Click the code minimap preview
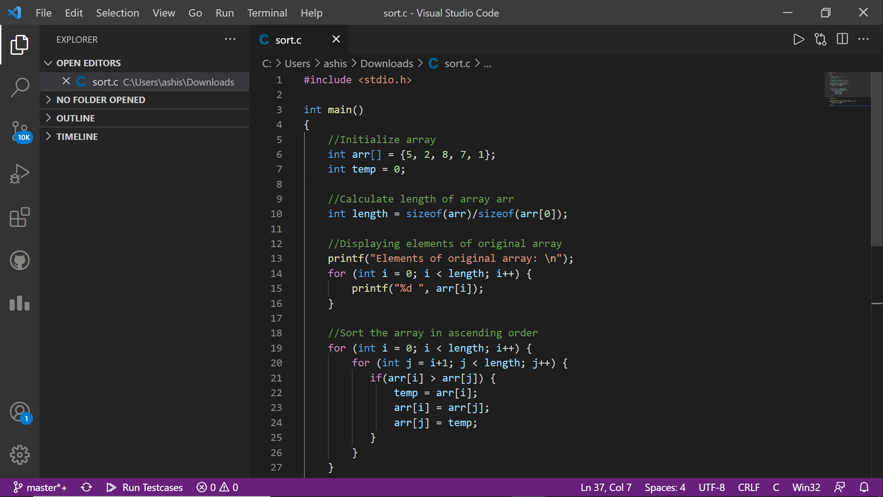This screenshot has width=883, height=497. tap(847, 89)
